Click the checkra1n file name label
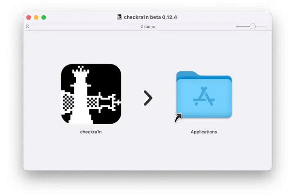The width and height of the screenshot is (295, 196). coord(91,132)
